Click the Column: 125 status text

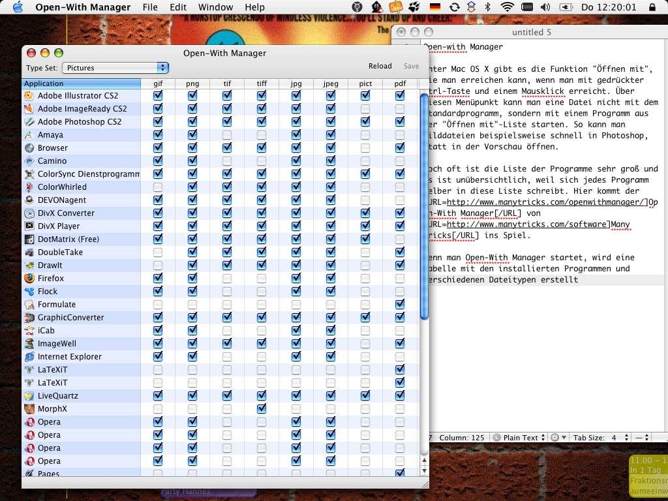[462, 438]
